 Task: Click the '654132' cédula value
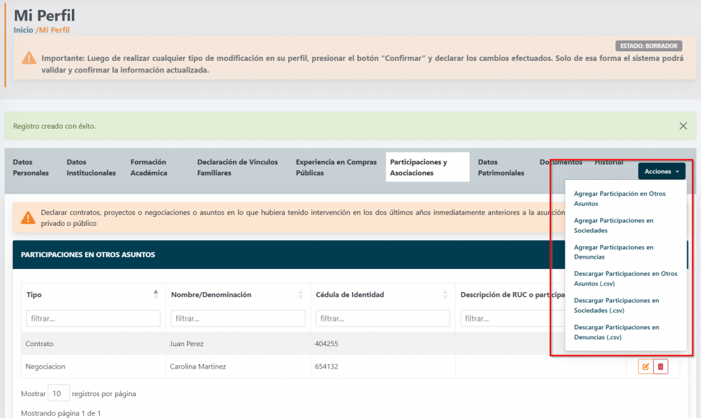pyautogui.click(x=327, y=367)
